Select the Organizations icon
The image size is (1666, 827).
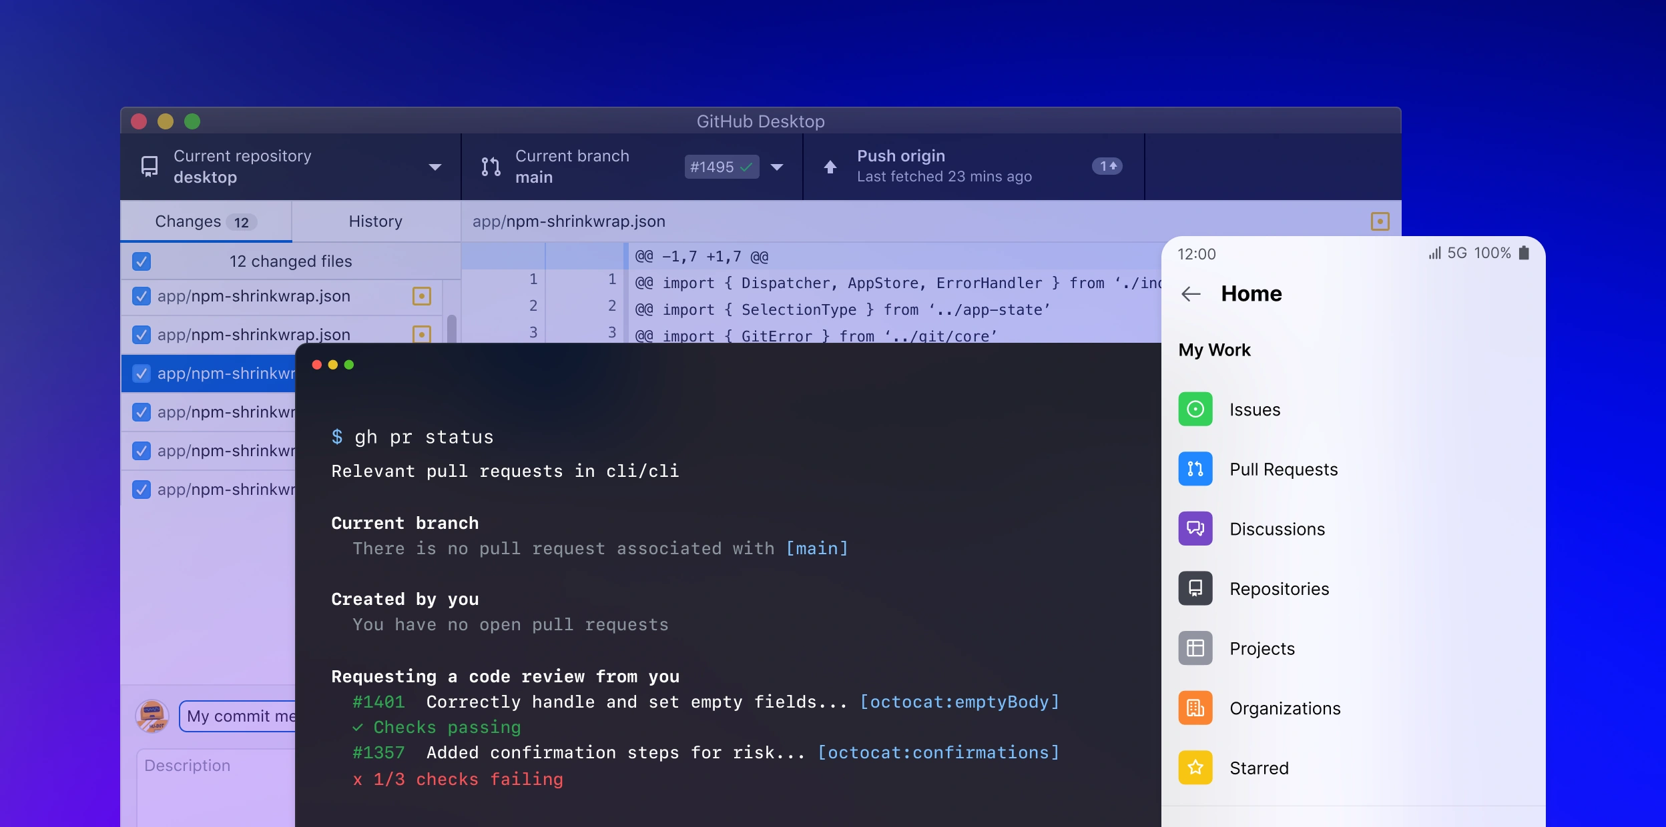[1195, 708]
